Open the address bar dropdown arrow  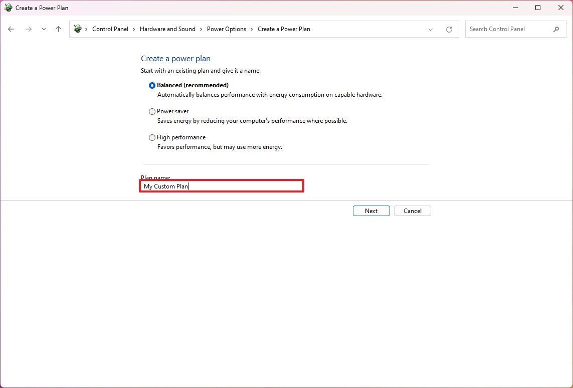pyautogui.click(x=430, y=29)
